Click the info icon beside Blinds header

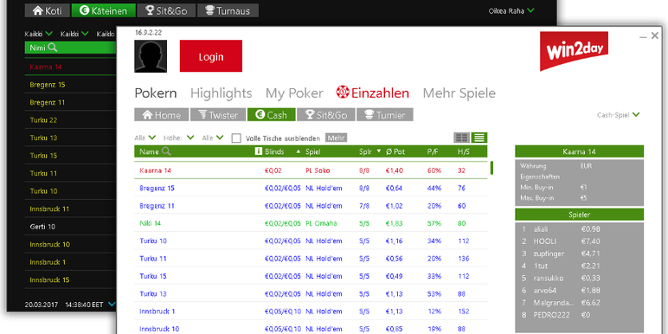(x=258, y=151)
